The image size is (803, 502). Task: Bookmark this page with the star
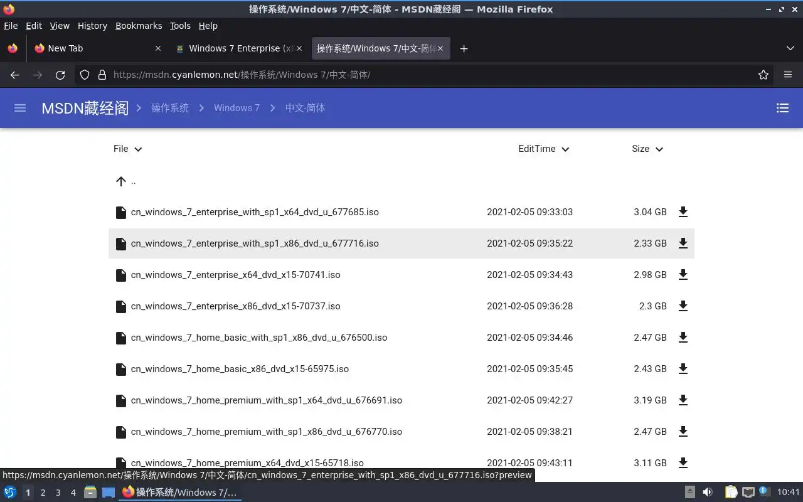(x=763, y=75)
